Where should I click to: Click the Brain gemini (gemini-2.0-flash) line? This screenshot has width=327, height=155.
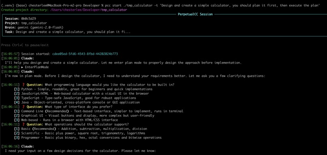click(x=34, y=28)
